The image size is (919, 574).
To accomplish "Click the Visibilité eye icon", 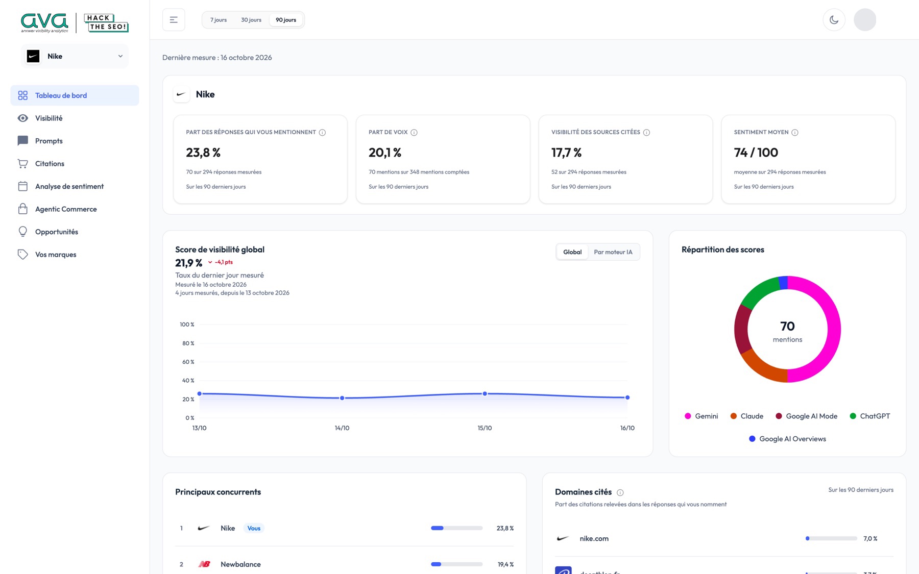I will (x=23, y=118).
